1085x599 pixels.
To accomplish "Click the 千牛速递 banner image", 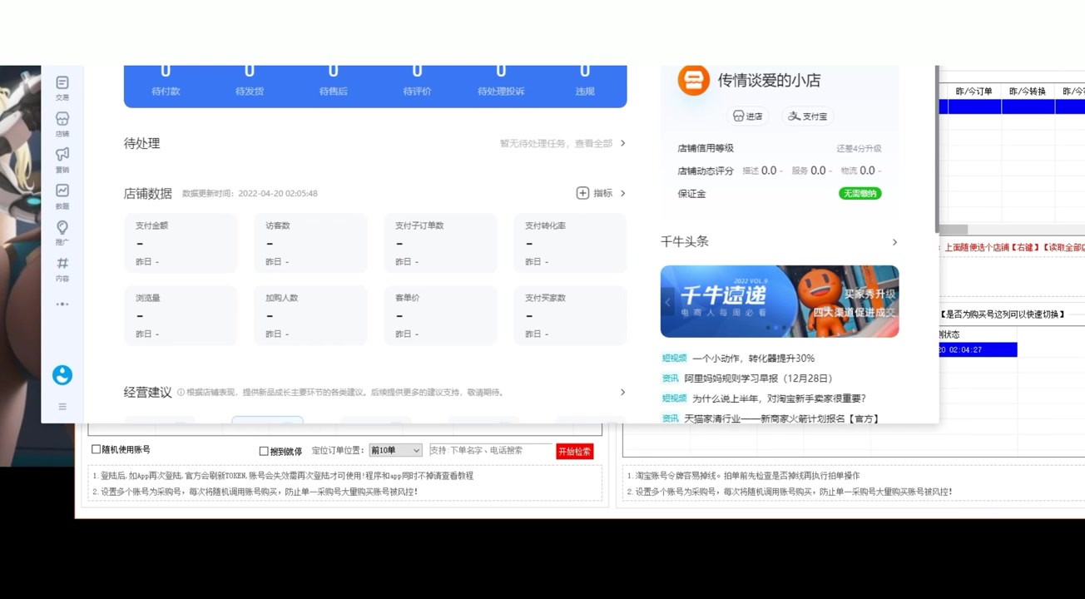I will (780, 301).
